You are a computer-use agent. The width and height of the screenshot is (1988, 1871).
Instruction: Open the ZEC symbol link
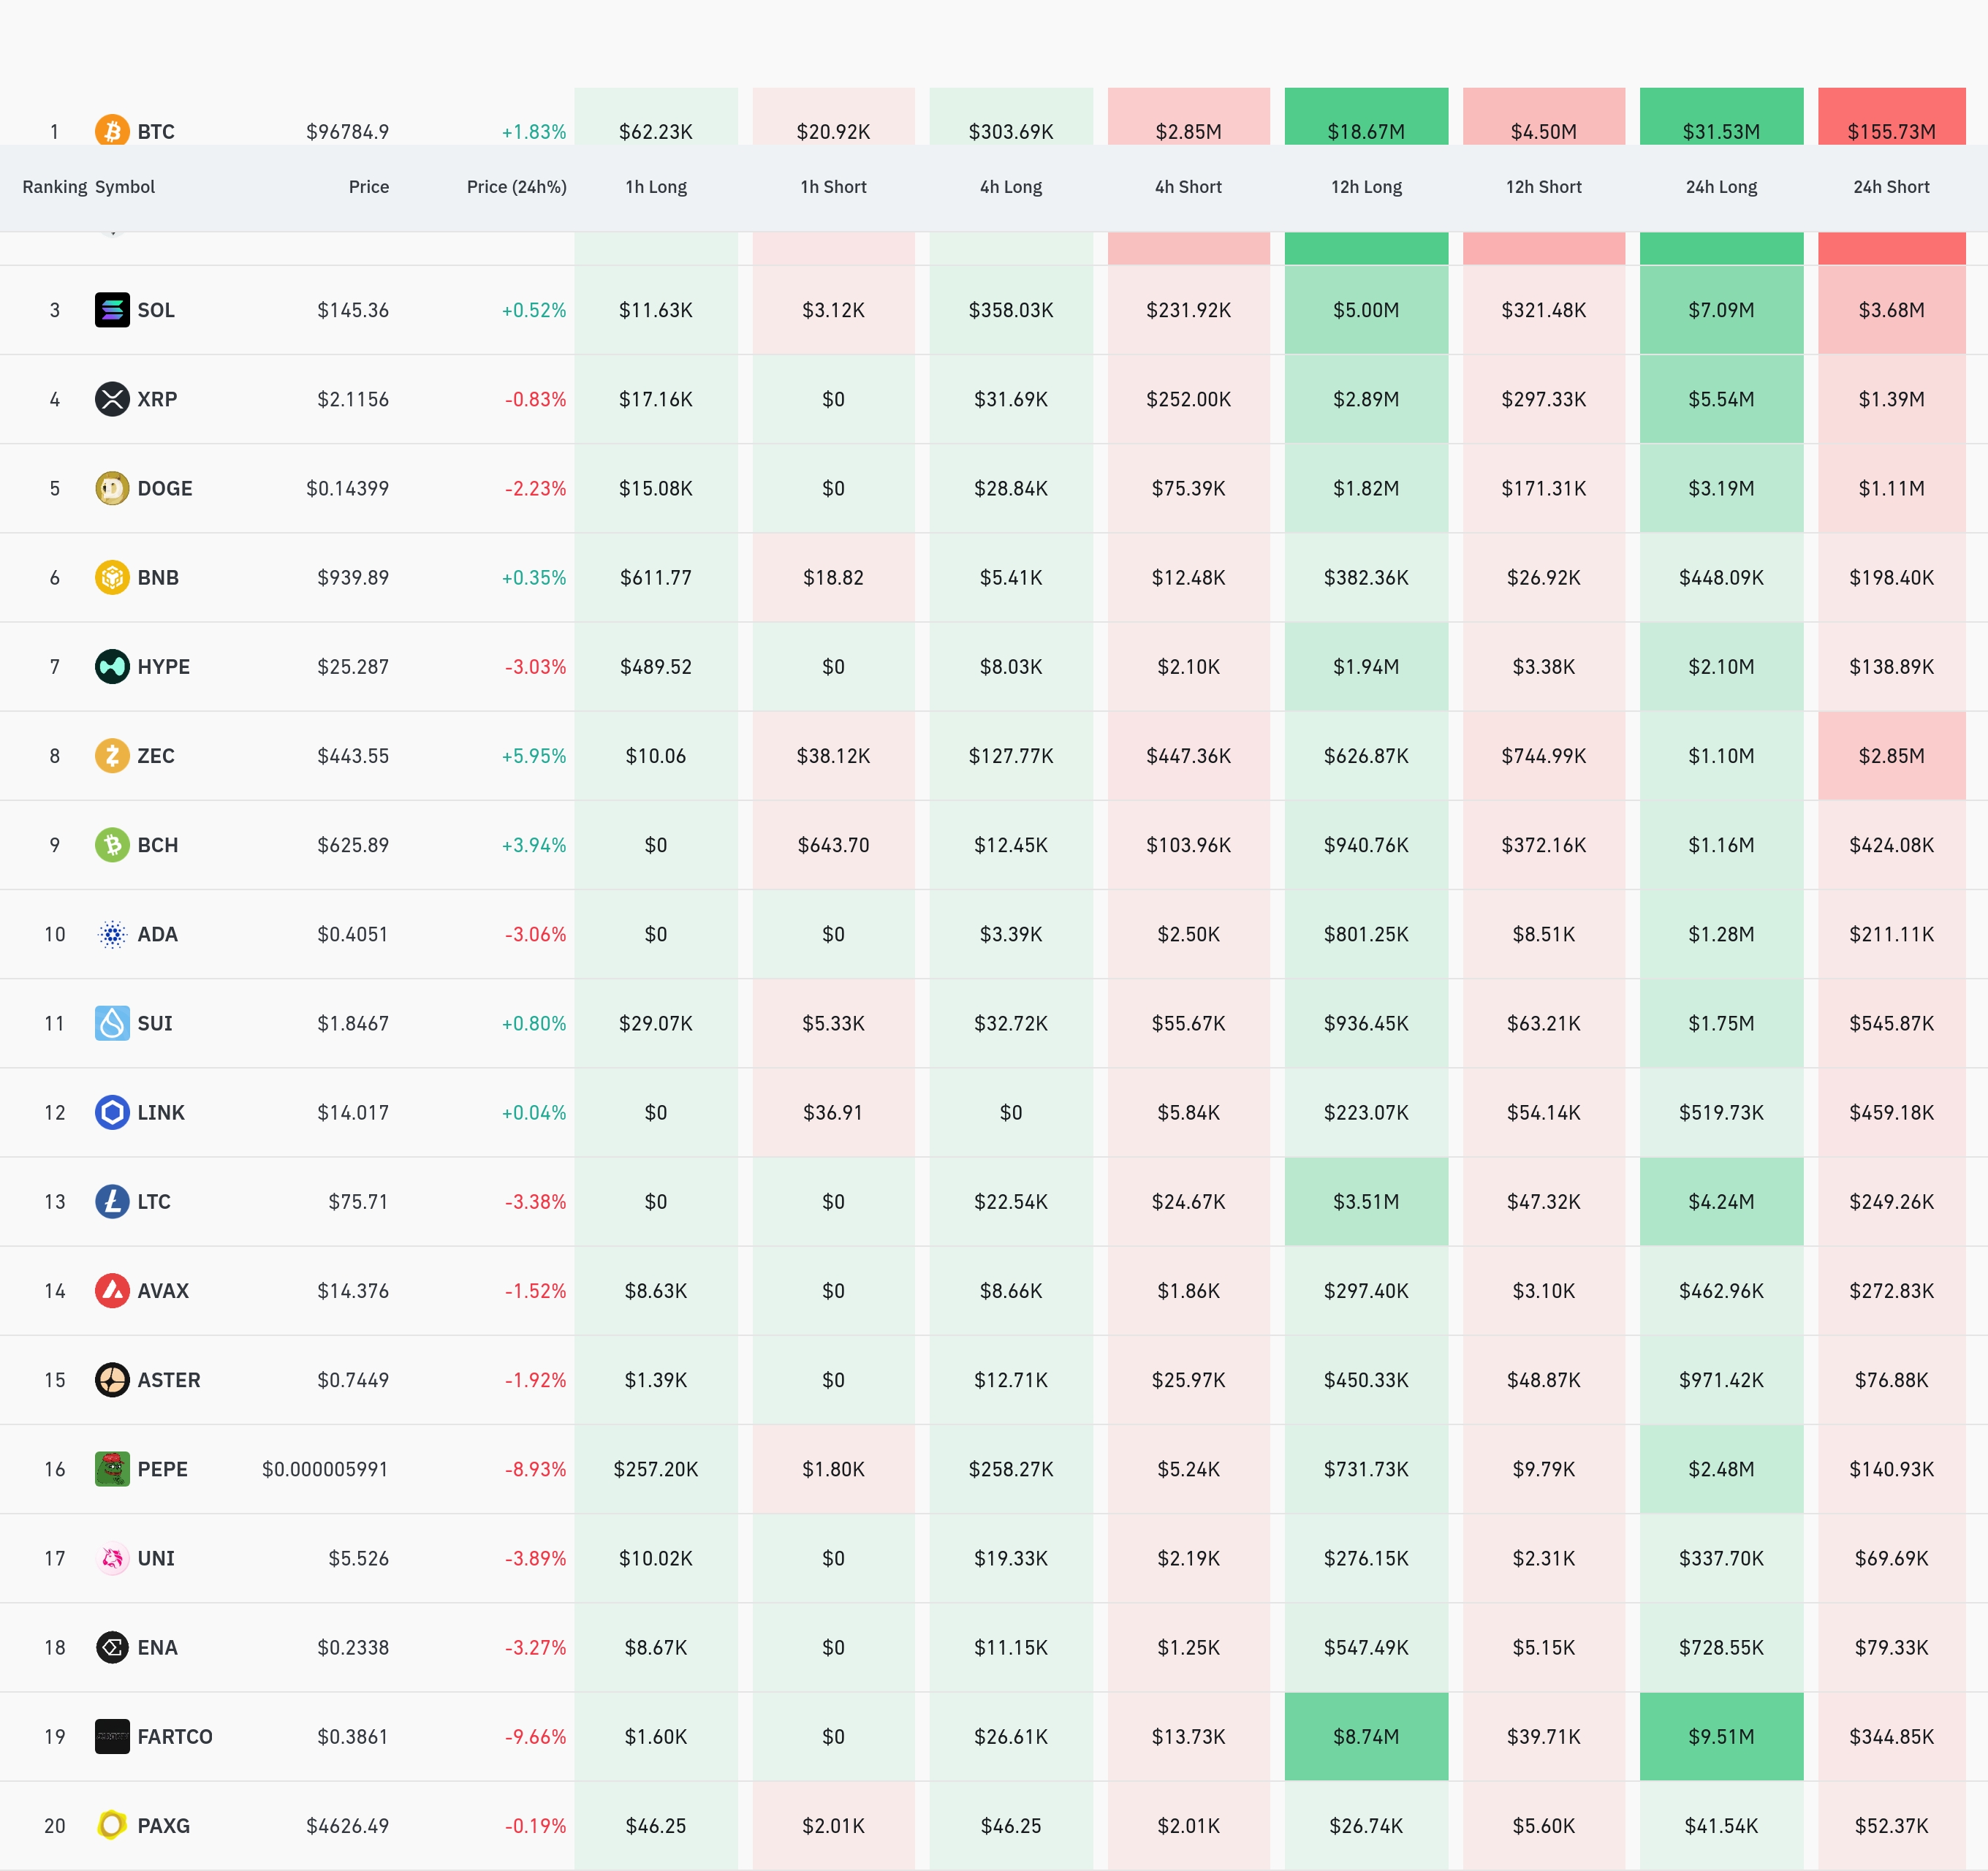[x=156, y=756]
